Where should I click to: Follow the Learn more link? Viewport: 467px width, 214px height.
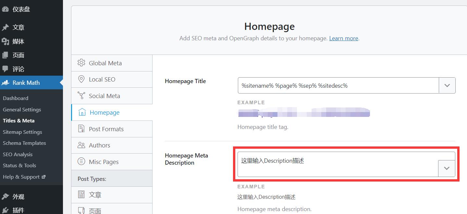point(343,38)
